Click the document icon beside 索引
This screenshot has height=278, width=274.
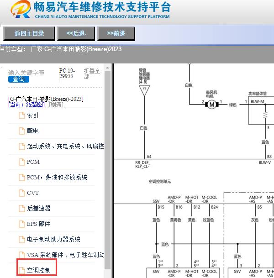coord(22,115)
